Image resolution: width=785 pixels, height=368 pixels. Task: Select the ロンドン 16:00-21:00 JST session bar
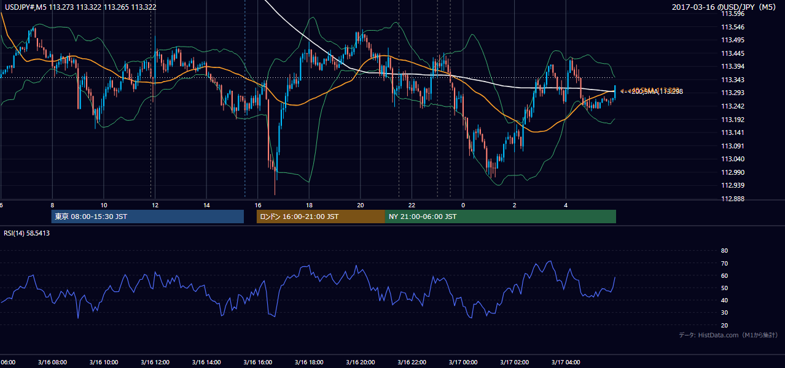tap(321, 217)
